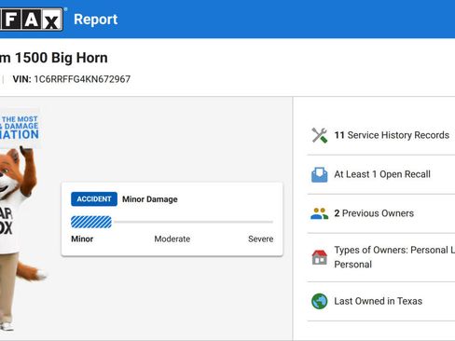This screenshot has height=341, width=455.
Task: Select 'At Least 1 Open Recall' text
Action: [382, 174]
